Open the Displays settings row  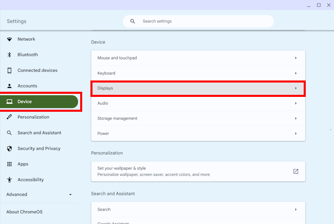(x=198, y=88)
